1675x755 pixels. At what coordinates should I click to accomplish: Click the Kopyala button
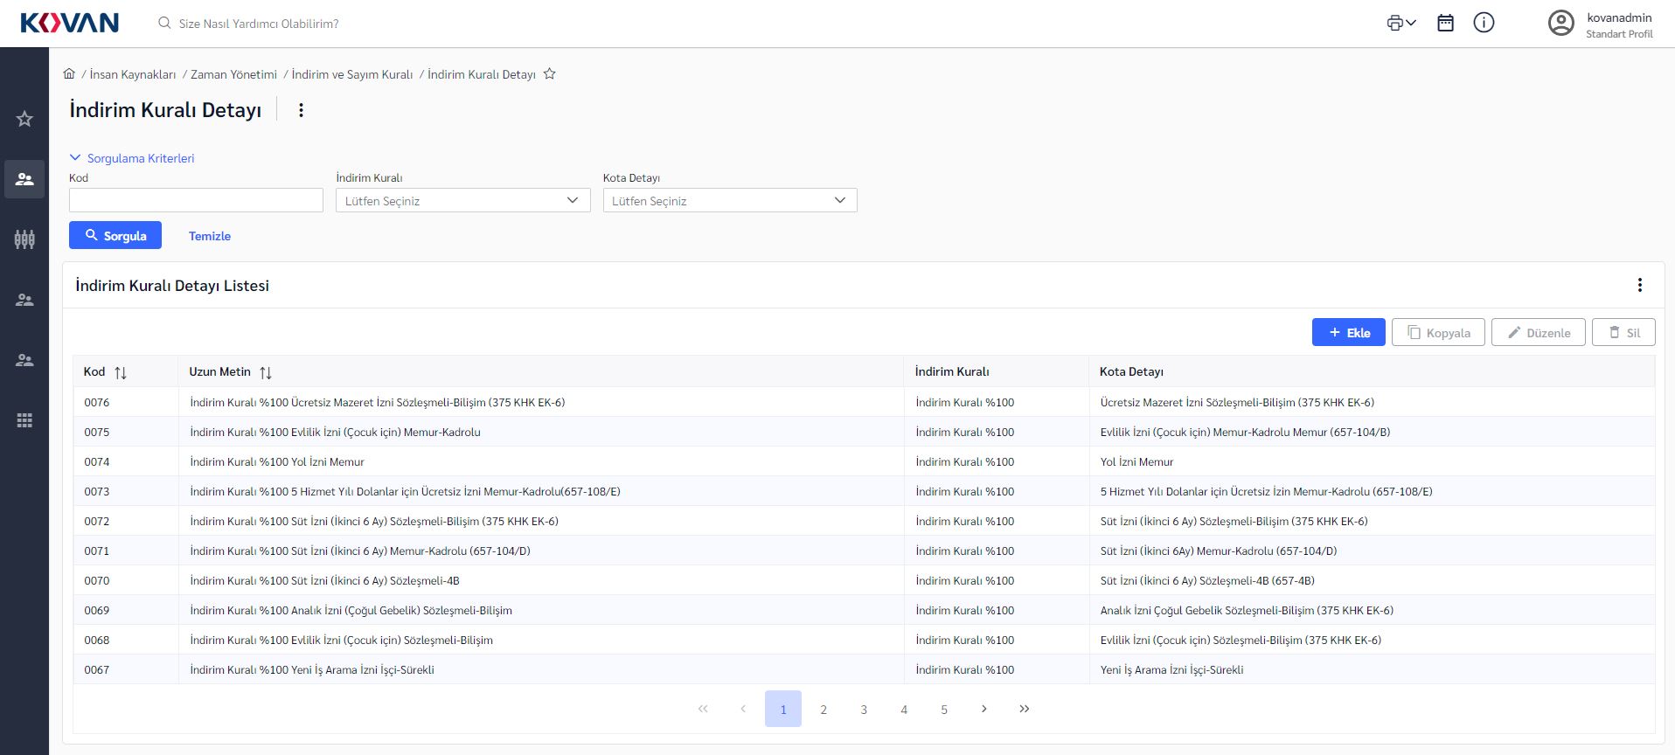click(1438, 332)
